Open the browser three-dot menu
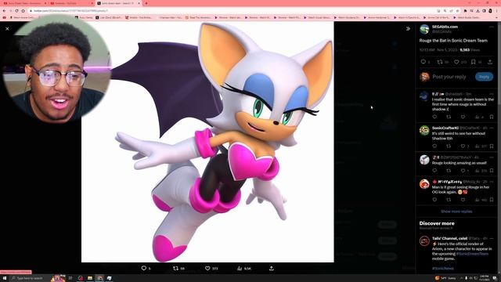Screen dimensions: 501x282 [x=497, y=10]
